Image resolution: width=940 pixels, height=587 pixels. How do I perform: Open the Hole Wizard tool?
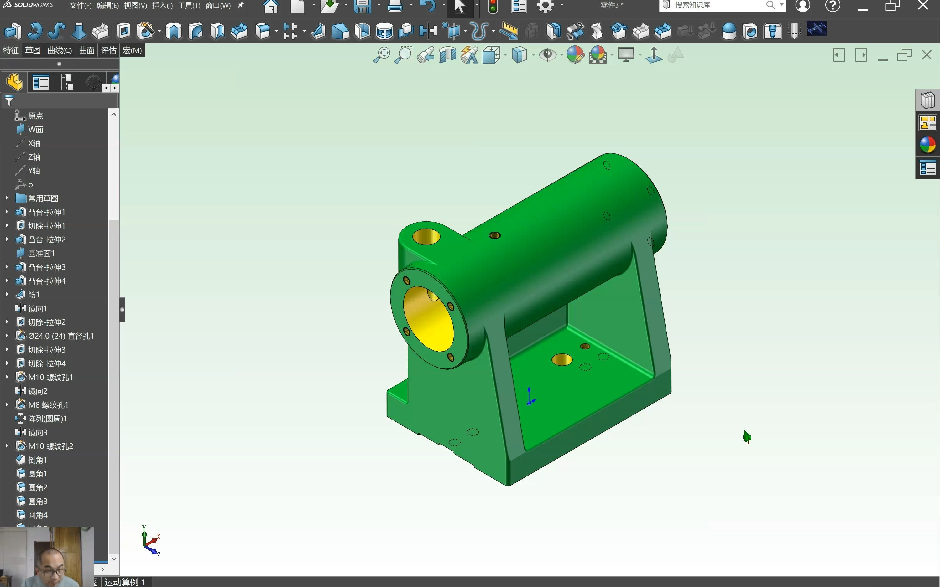pos(146,31)
